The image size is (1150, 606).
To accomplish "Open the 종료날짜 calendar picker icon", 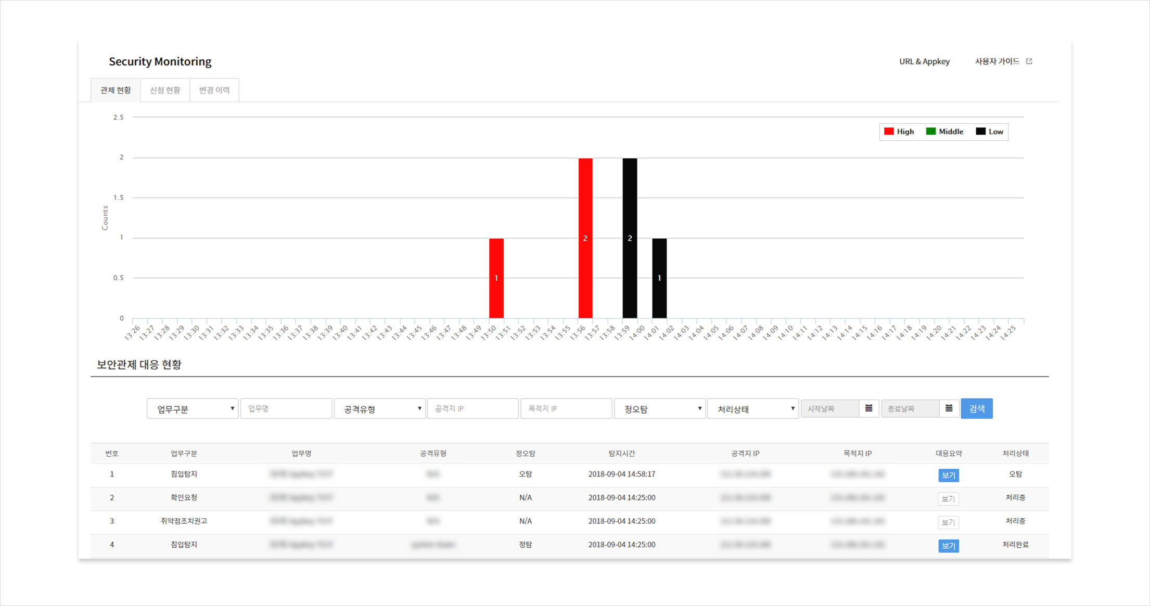I will [949, 409].
